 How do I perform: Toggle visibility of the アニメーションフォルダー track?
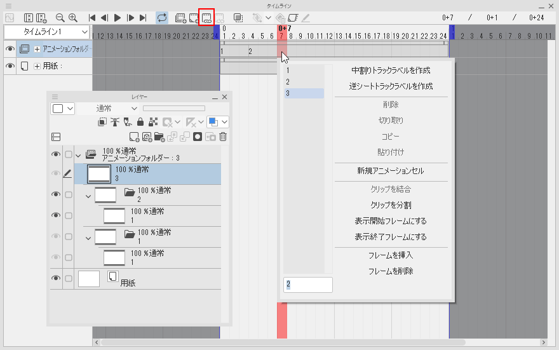[10, 49]
